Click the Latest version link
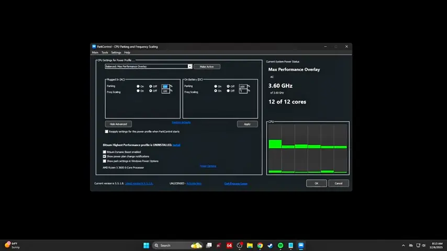Image resolution: width=447 pixels, height=251 pixels. pos(139,184)
